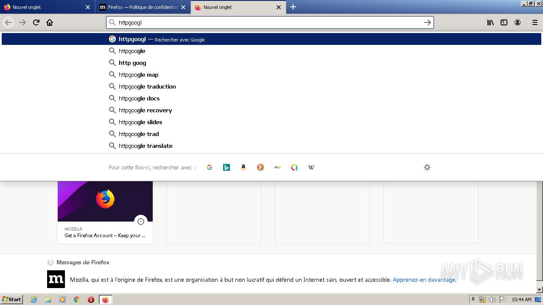Image resolution: width=543 pixels, height=305 pixels.
Task: Open the network status tray icon
Action: [482, 299]
